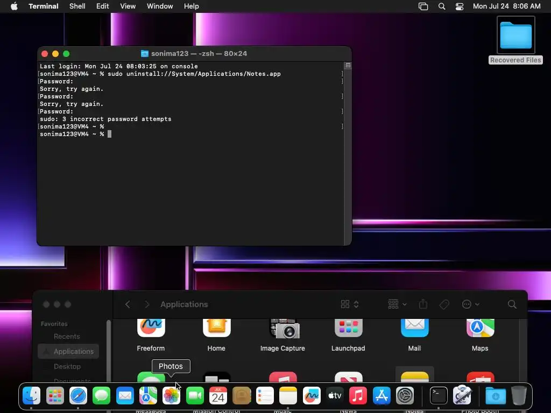Viewport: 551px width, 413px height.
Task: Open the Window menu
Action: pos(160,6)
